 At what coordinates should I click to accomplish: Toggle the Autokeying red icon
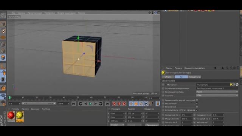pyautogui.click(x=119, y=104)
